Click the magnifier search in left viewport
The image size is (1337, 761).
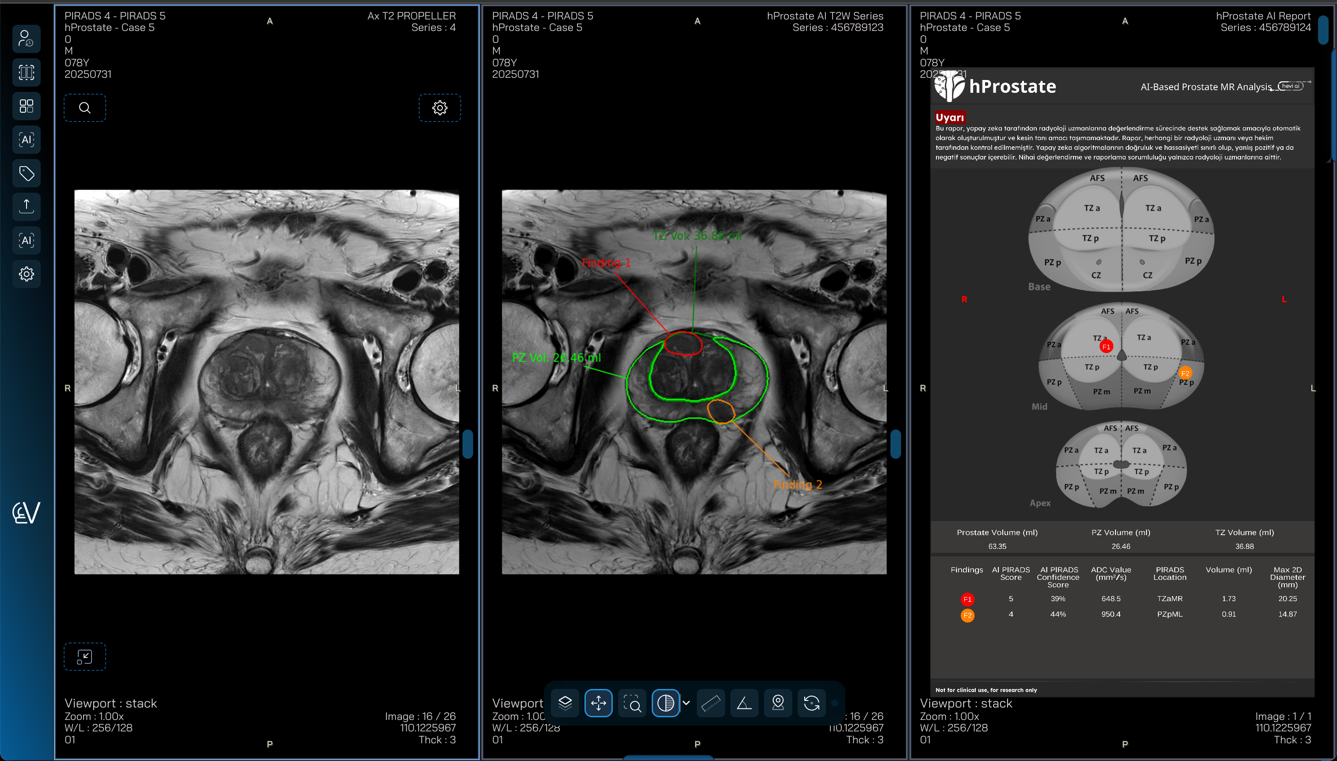click(85, 108)
